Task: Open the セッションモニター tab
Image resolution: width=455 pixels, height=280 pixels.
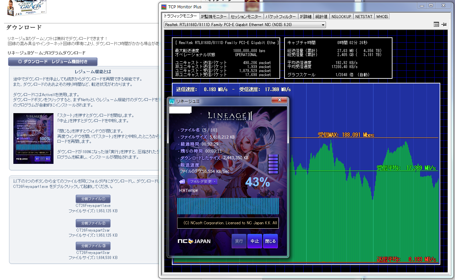Action: point(246,16)
